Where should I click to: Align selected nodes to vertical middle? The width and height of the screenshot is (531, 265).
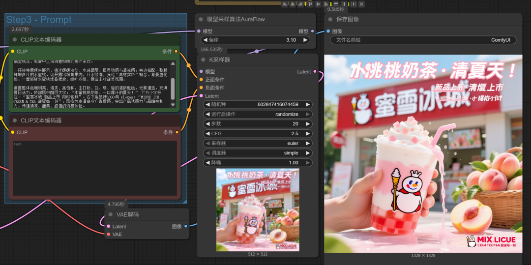[318, 4]
